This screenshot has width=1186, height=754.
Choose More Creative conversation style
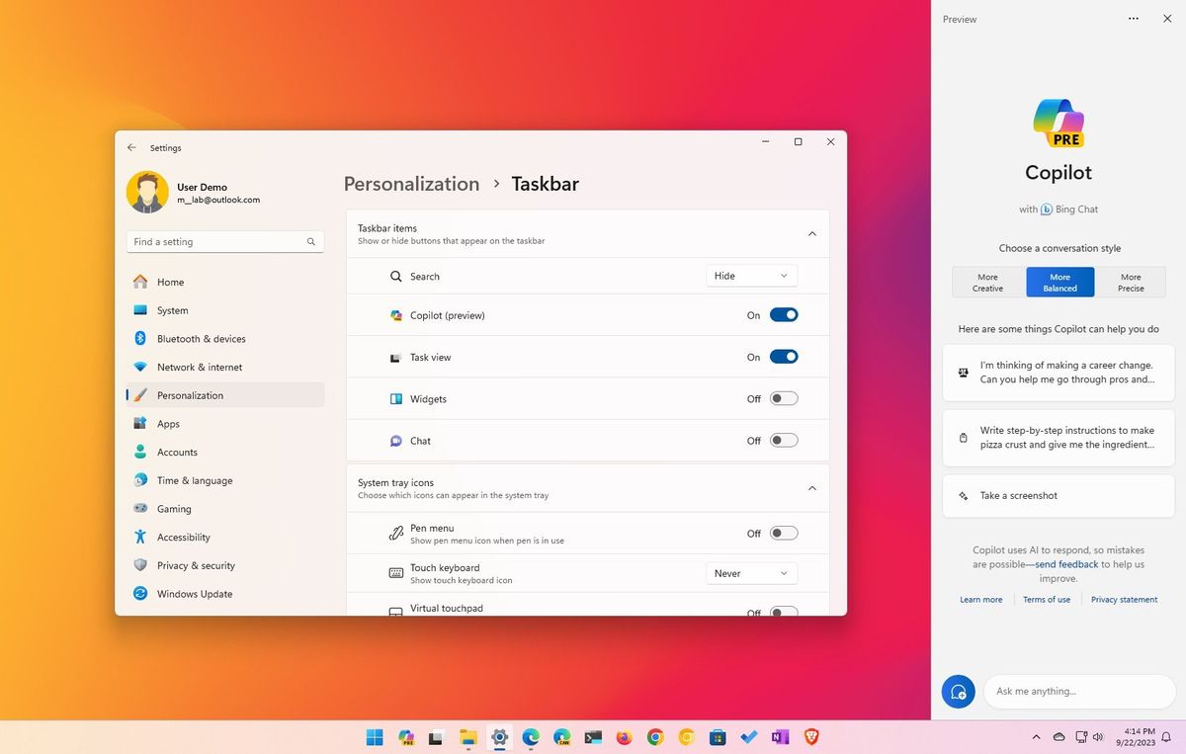tap(988, 283)
